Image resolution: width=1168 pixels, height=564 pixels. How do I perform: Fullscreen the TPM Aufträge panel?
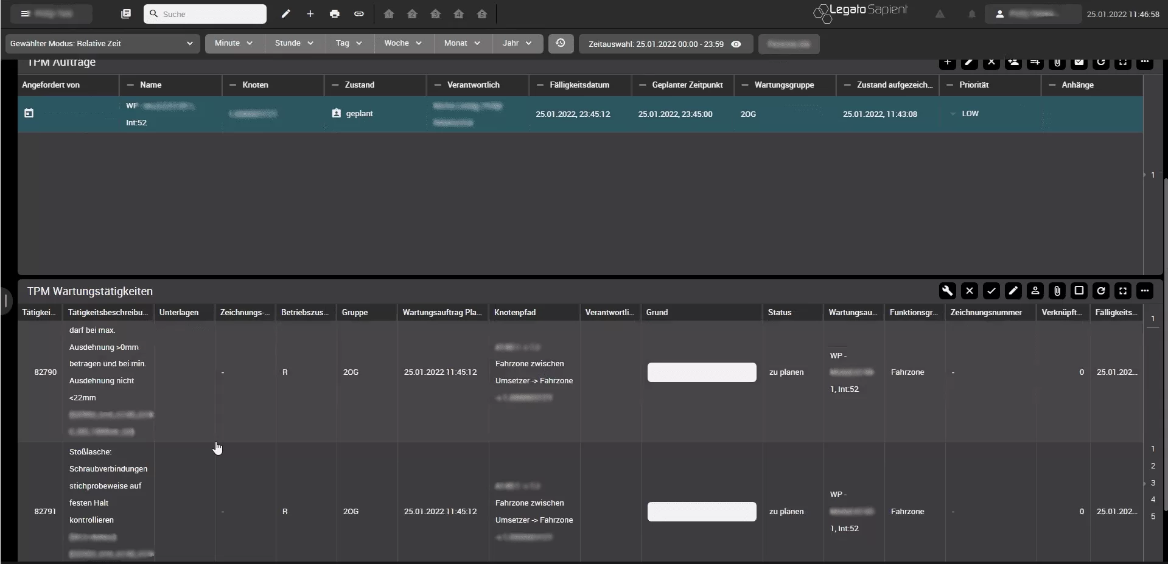point(1123,62)
